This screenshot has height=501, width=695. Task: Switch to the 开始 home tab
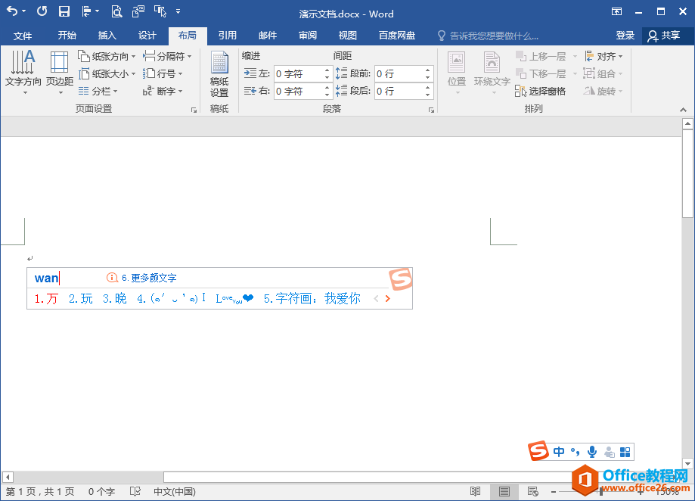tap(67, 36)
